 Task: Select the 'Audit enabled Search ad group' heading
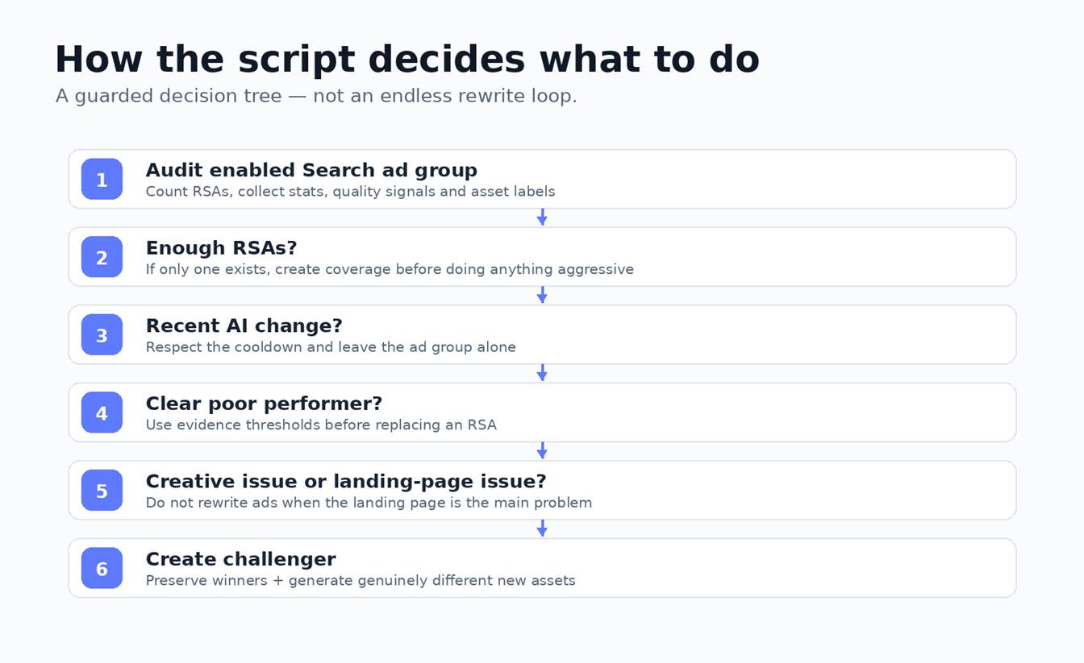pyautogui.click(x=311, y=171)
